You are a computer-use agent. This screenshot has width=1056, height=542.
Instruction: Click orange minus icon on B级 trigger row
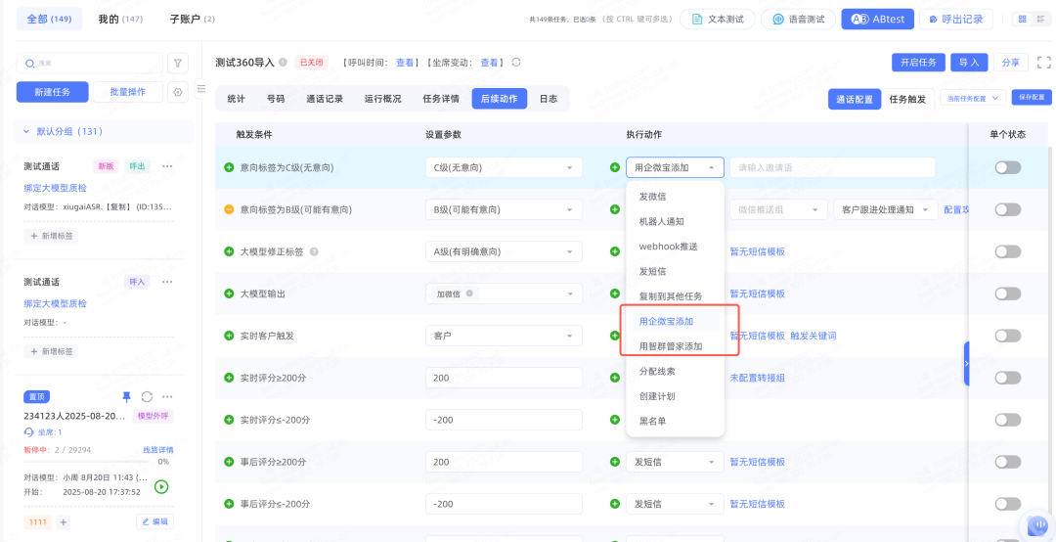tap(229, 209)
